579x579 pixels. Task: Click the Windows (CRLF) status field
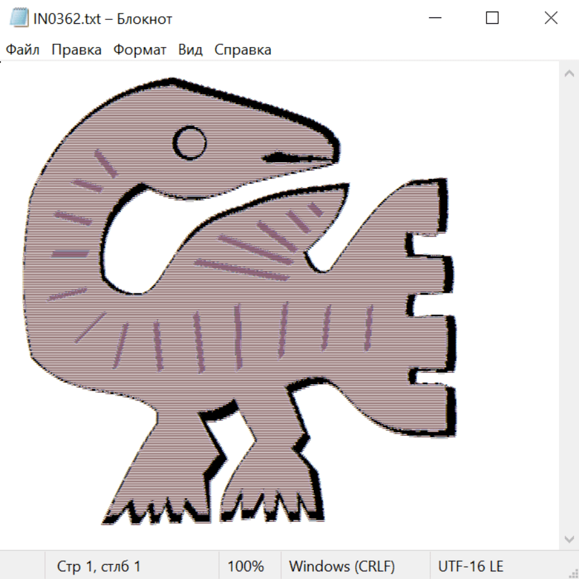tap(342, 566)
